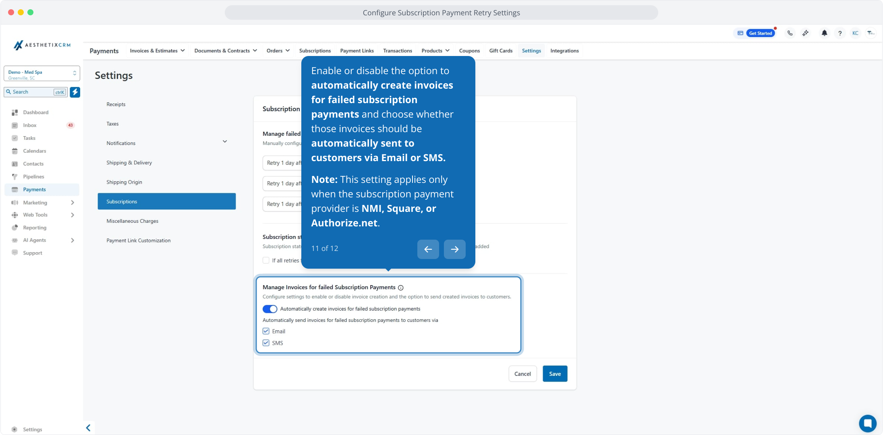Open the Invoices & Estimates dropdown

[x=157, y=51]
